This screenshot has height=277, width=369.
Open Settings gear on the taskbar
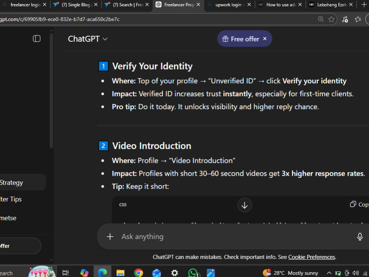click(175, 273)
